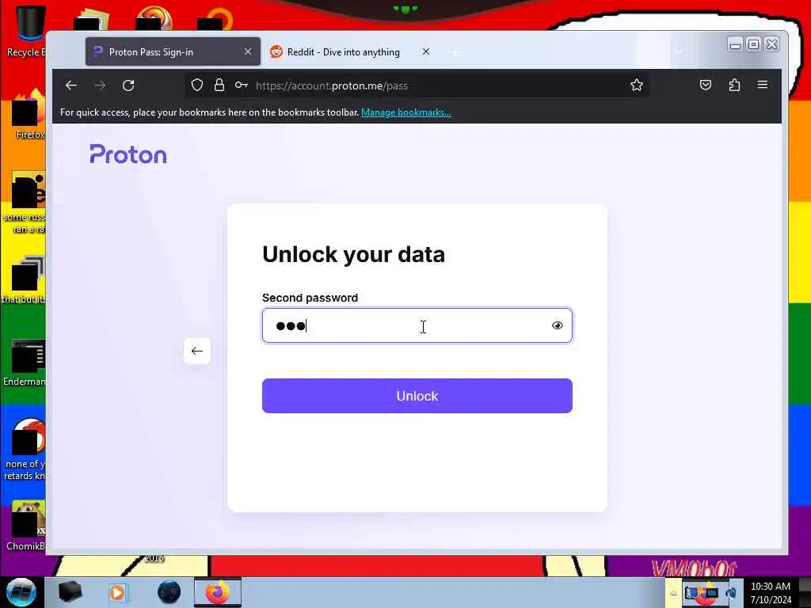Open the Extensions puzzle icon
This screenshot has height=608, width=811.
734,85
